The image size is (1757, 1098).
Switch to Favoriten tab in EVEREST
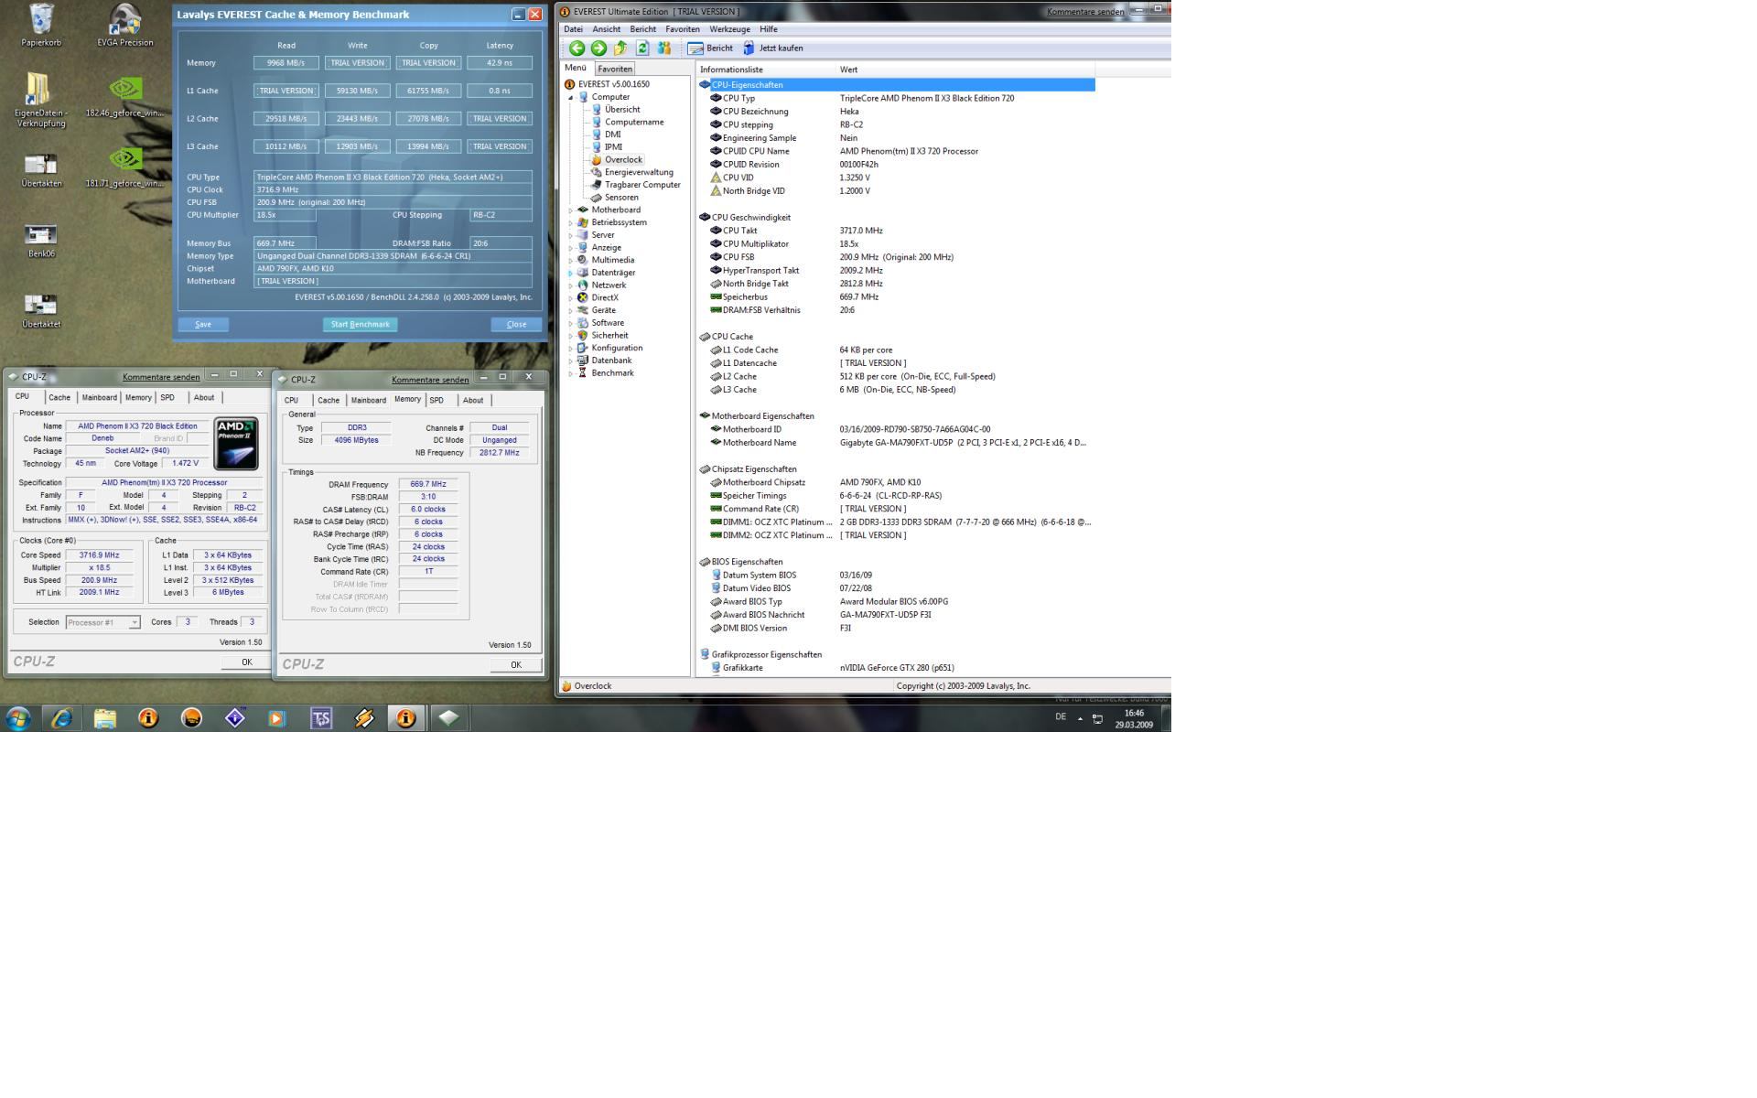(x=615, y=69)
